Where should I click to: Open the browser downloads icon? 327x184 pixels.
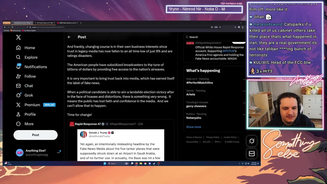pyautogui.click(x=235, y=27)
